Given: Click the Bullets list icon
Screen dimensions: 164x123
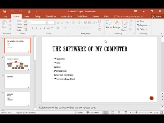Looking at the screenshot, I should 73,23.
